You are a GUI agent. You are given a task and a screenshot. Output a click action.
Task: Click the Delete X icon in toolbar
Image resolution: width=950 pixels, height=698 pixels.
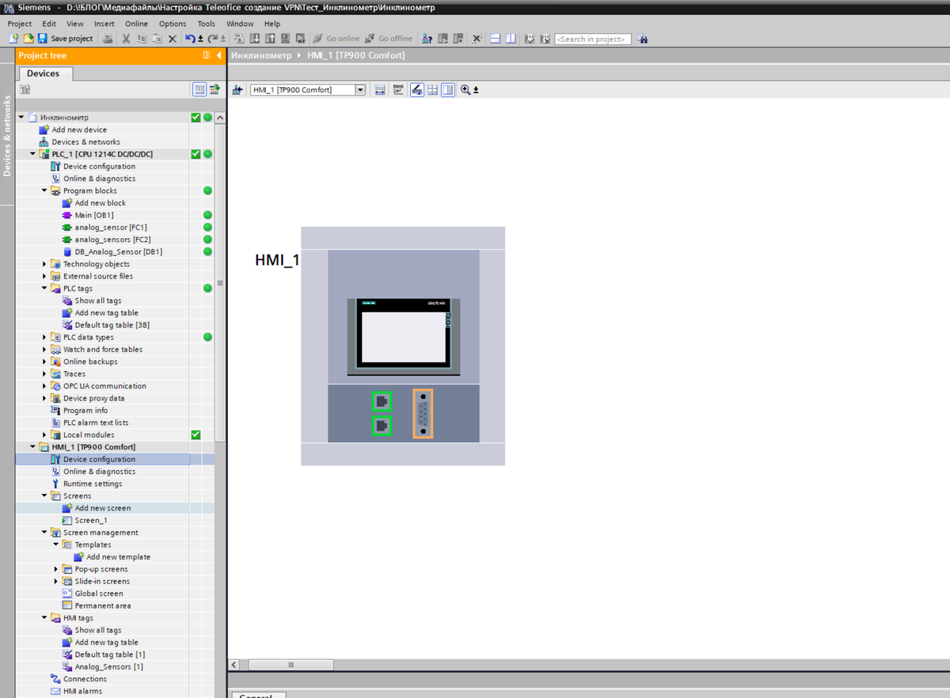click(x=173, y=38)
